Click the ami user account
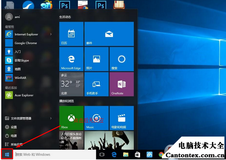This screenshot has height=160, width=226. point(13,17)
